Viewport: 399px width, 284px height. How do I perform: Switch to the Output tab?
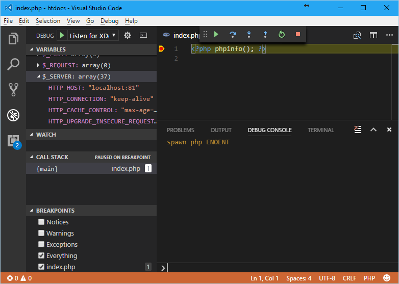click(x=221, y=130)
